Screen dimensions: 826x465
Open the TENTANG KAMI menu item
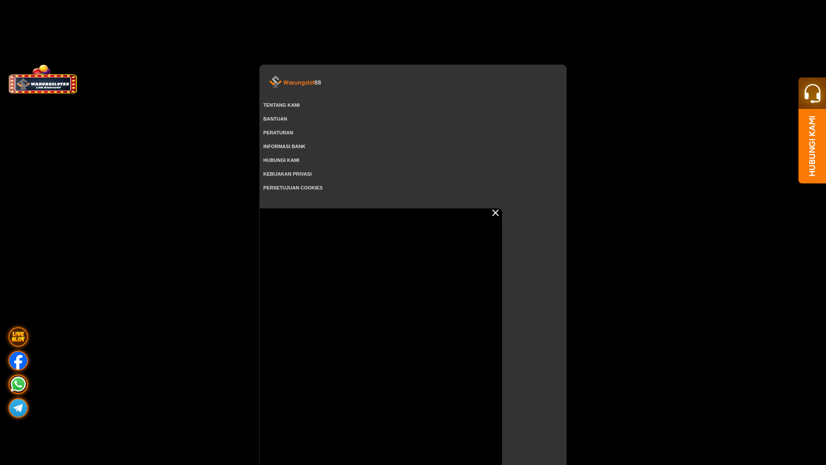click(x=281, y=105)
